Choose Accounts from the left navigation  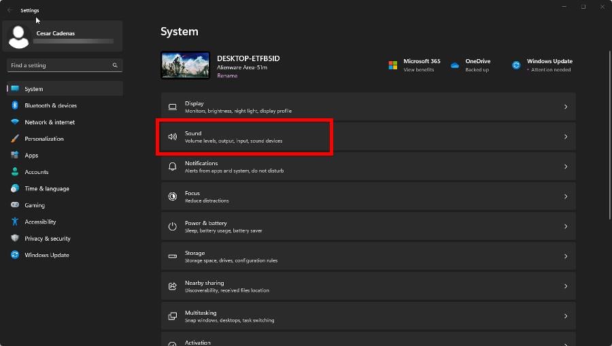[x=36, y=172]
